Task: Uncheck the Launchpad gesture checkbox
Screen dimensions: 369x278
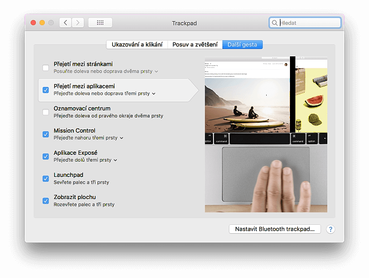Action: click(46, 178)
